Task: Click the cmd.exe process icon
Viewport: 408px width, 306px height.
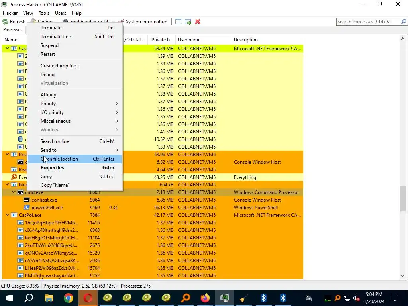Action: pyautogui.click(x=20, y=192)
